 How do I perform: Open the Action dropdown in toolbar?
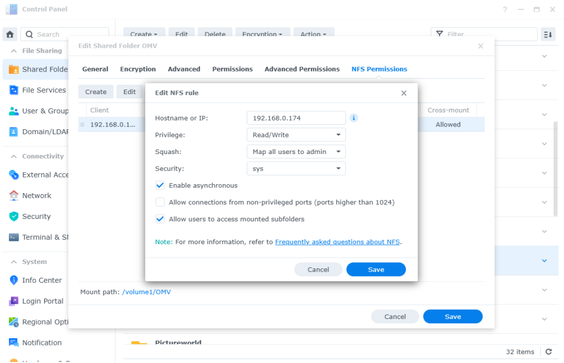click(x=313, y=34)
